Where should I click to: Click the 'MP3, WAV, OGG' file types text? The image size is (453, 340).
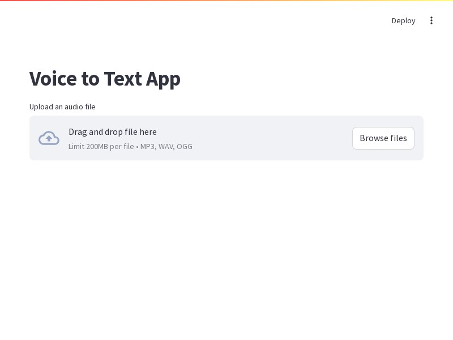(x=166, y=147)
